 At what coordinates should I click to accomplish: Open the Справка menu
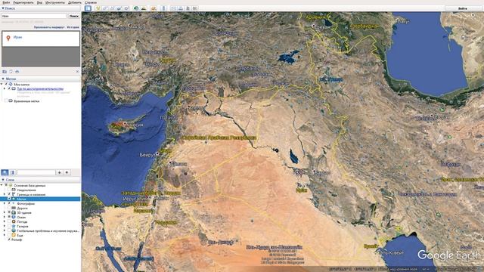coord(91,2)
